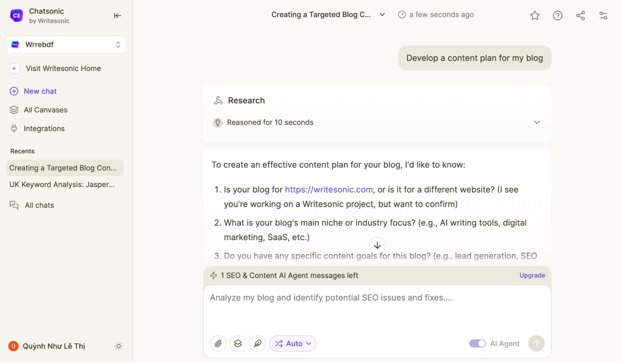Click the plus icon beside New chat
The image size is (622, 363).
(14, 91)
